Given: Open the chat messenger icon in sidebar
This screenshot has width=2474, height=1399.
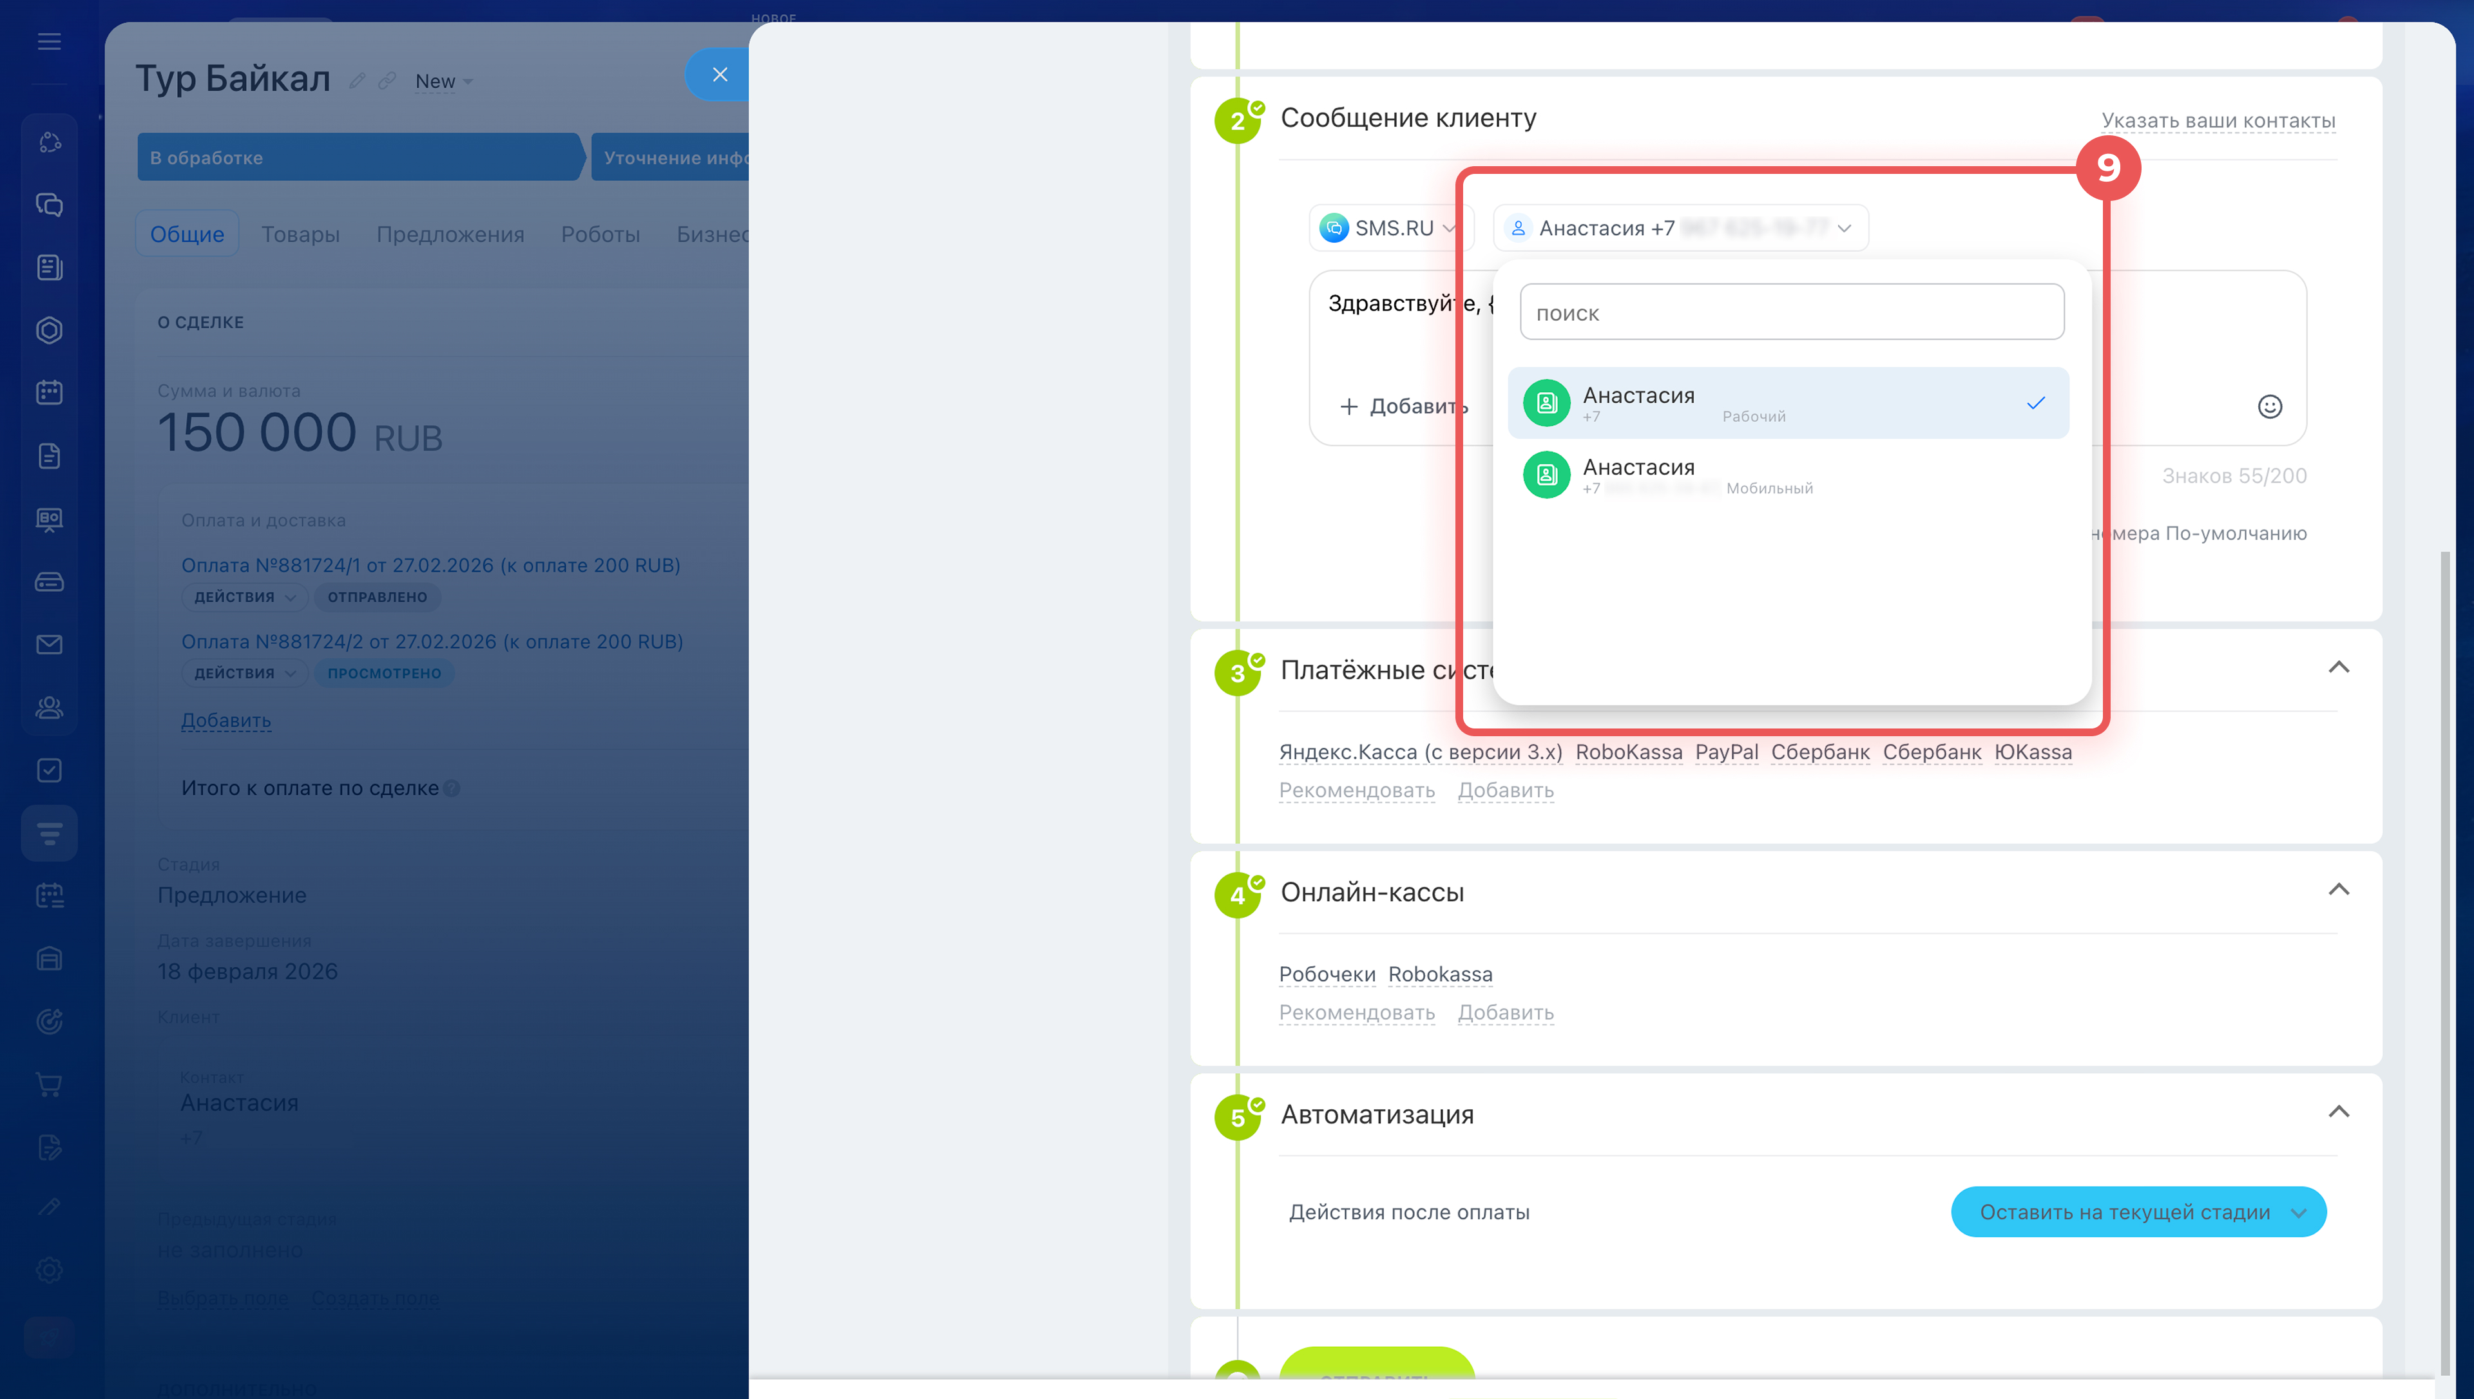Looking at the screenshot, I should tap(49, 205).
